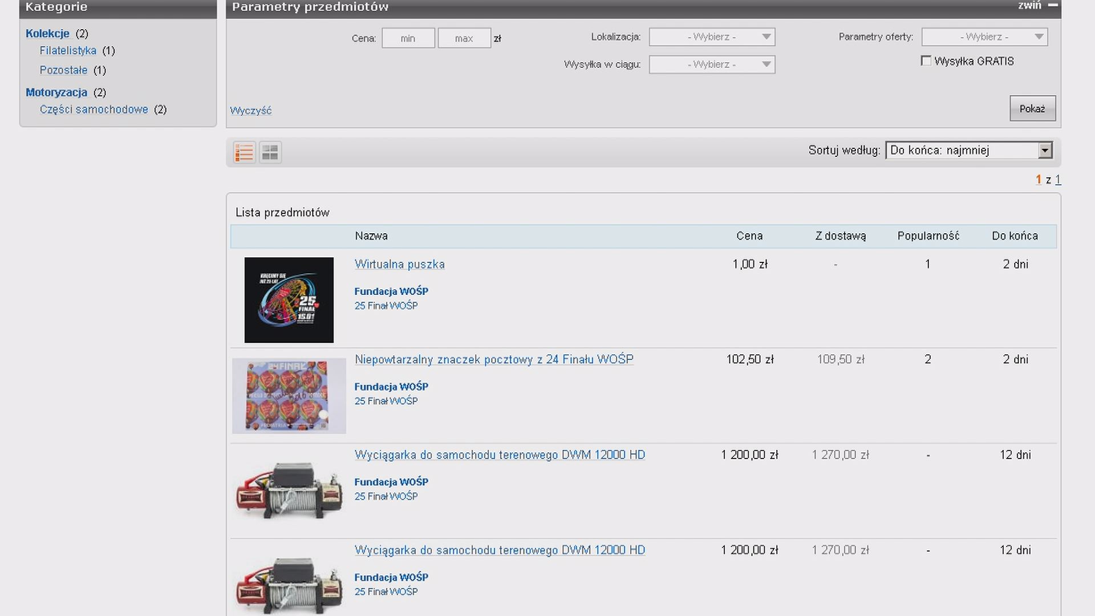1095x616 pixels.
Task: Open Lokalizacja dropdown
Action: click(x=712, y=37)
